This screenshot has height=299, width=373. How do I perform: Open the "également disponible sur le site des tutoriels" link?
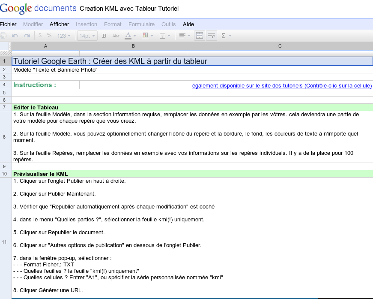pos(282,85)
